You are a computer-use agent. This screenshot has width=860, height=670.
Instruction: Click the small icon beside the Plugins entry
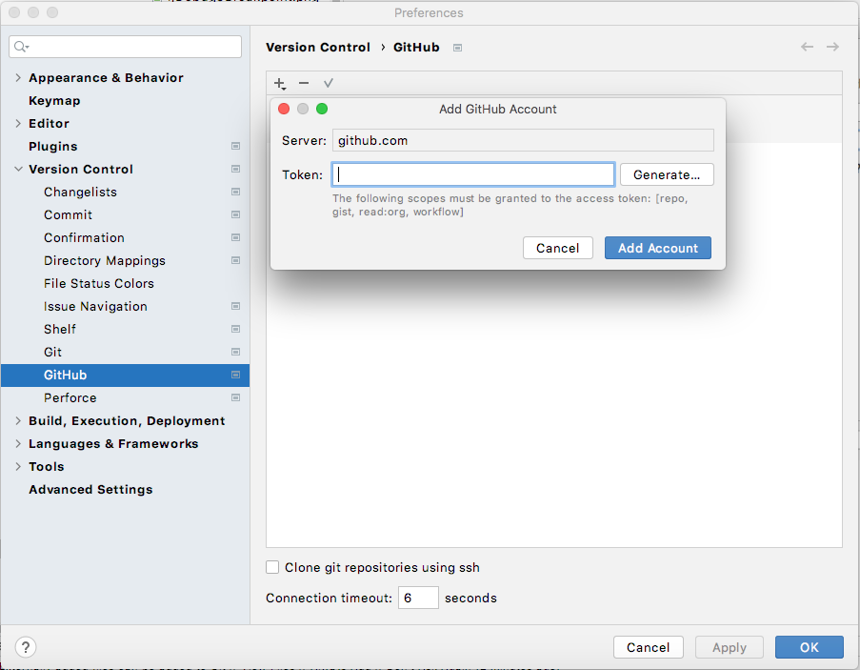click(x=235, y=146)
